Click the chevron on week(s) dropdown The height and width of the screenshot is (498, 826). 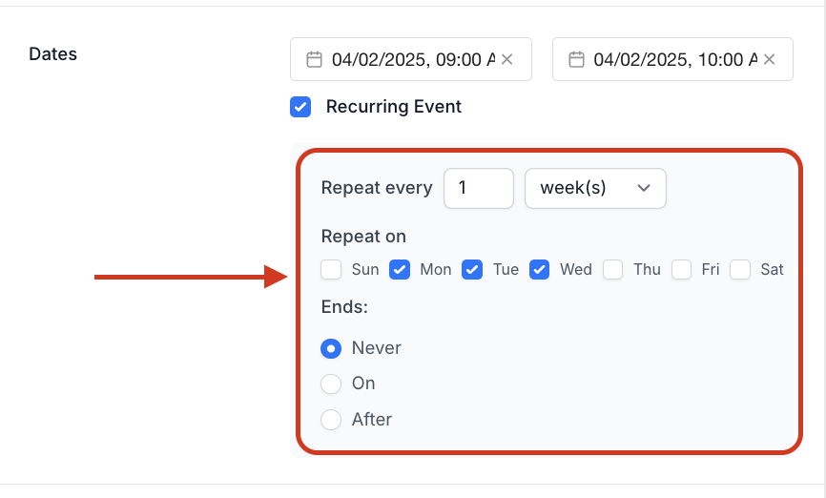pos(644,188)
